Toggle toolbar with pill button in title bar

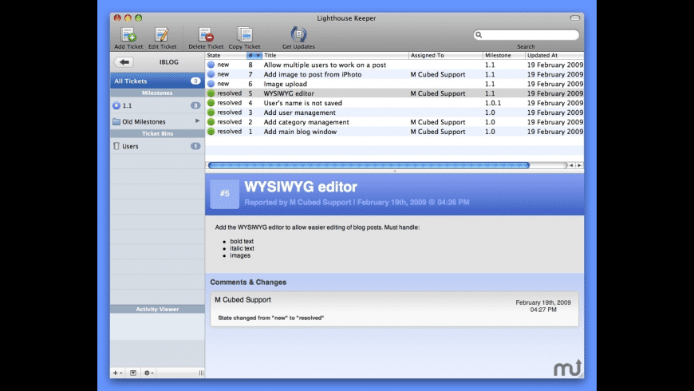point(574,18)
